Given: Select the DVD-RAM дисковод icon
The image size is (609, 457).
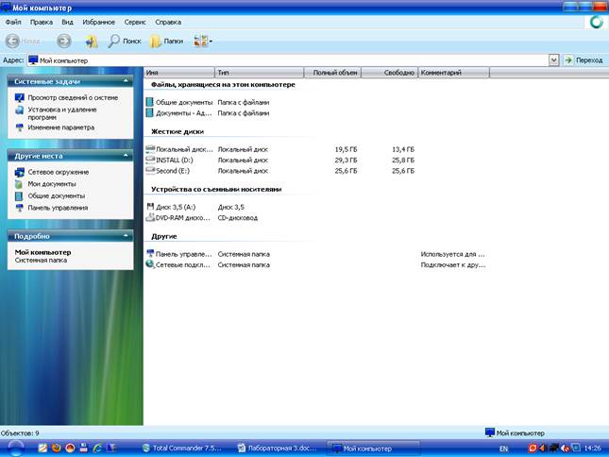Looking at the screenshot, I should (x=150, y=217).
